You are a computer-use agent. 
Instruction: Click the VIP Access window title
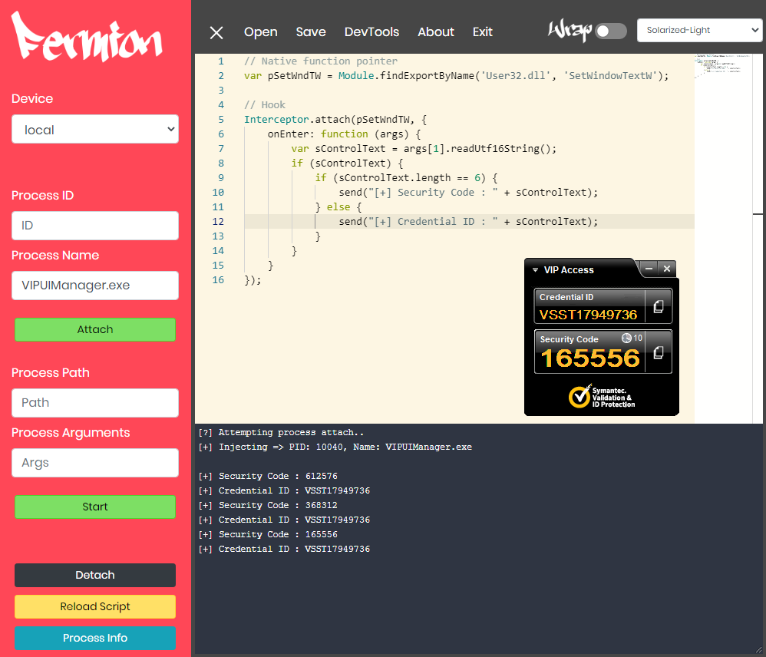(569, 270)
